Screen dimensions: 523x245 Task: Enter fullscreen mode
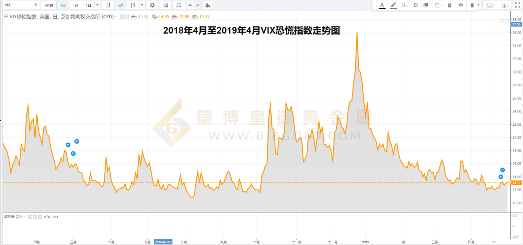518,5
